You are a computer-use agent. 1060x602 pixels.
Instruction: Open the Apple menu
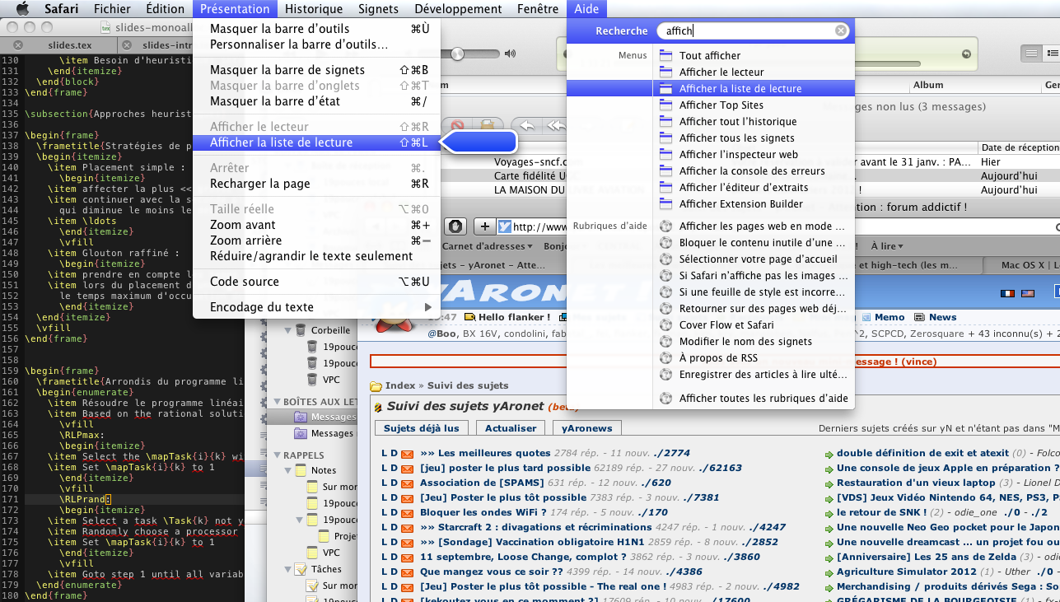pos(22,9)
